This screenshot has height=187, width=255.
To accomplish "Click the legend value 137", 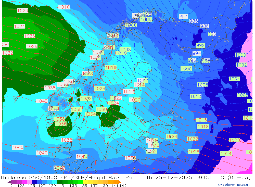I will click(x=94, y=185).
